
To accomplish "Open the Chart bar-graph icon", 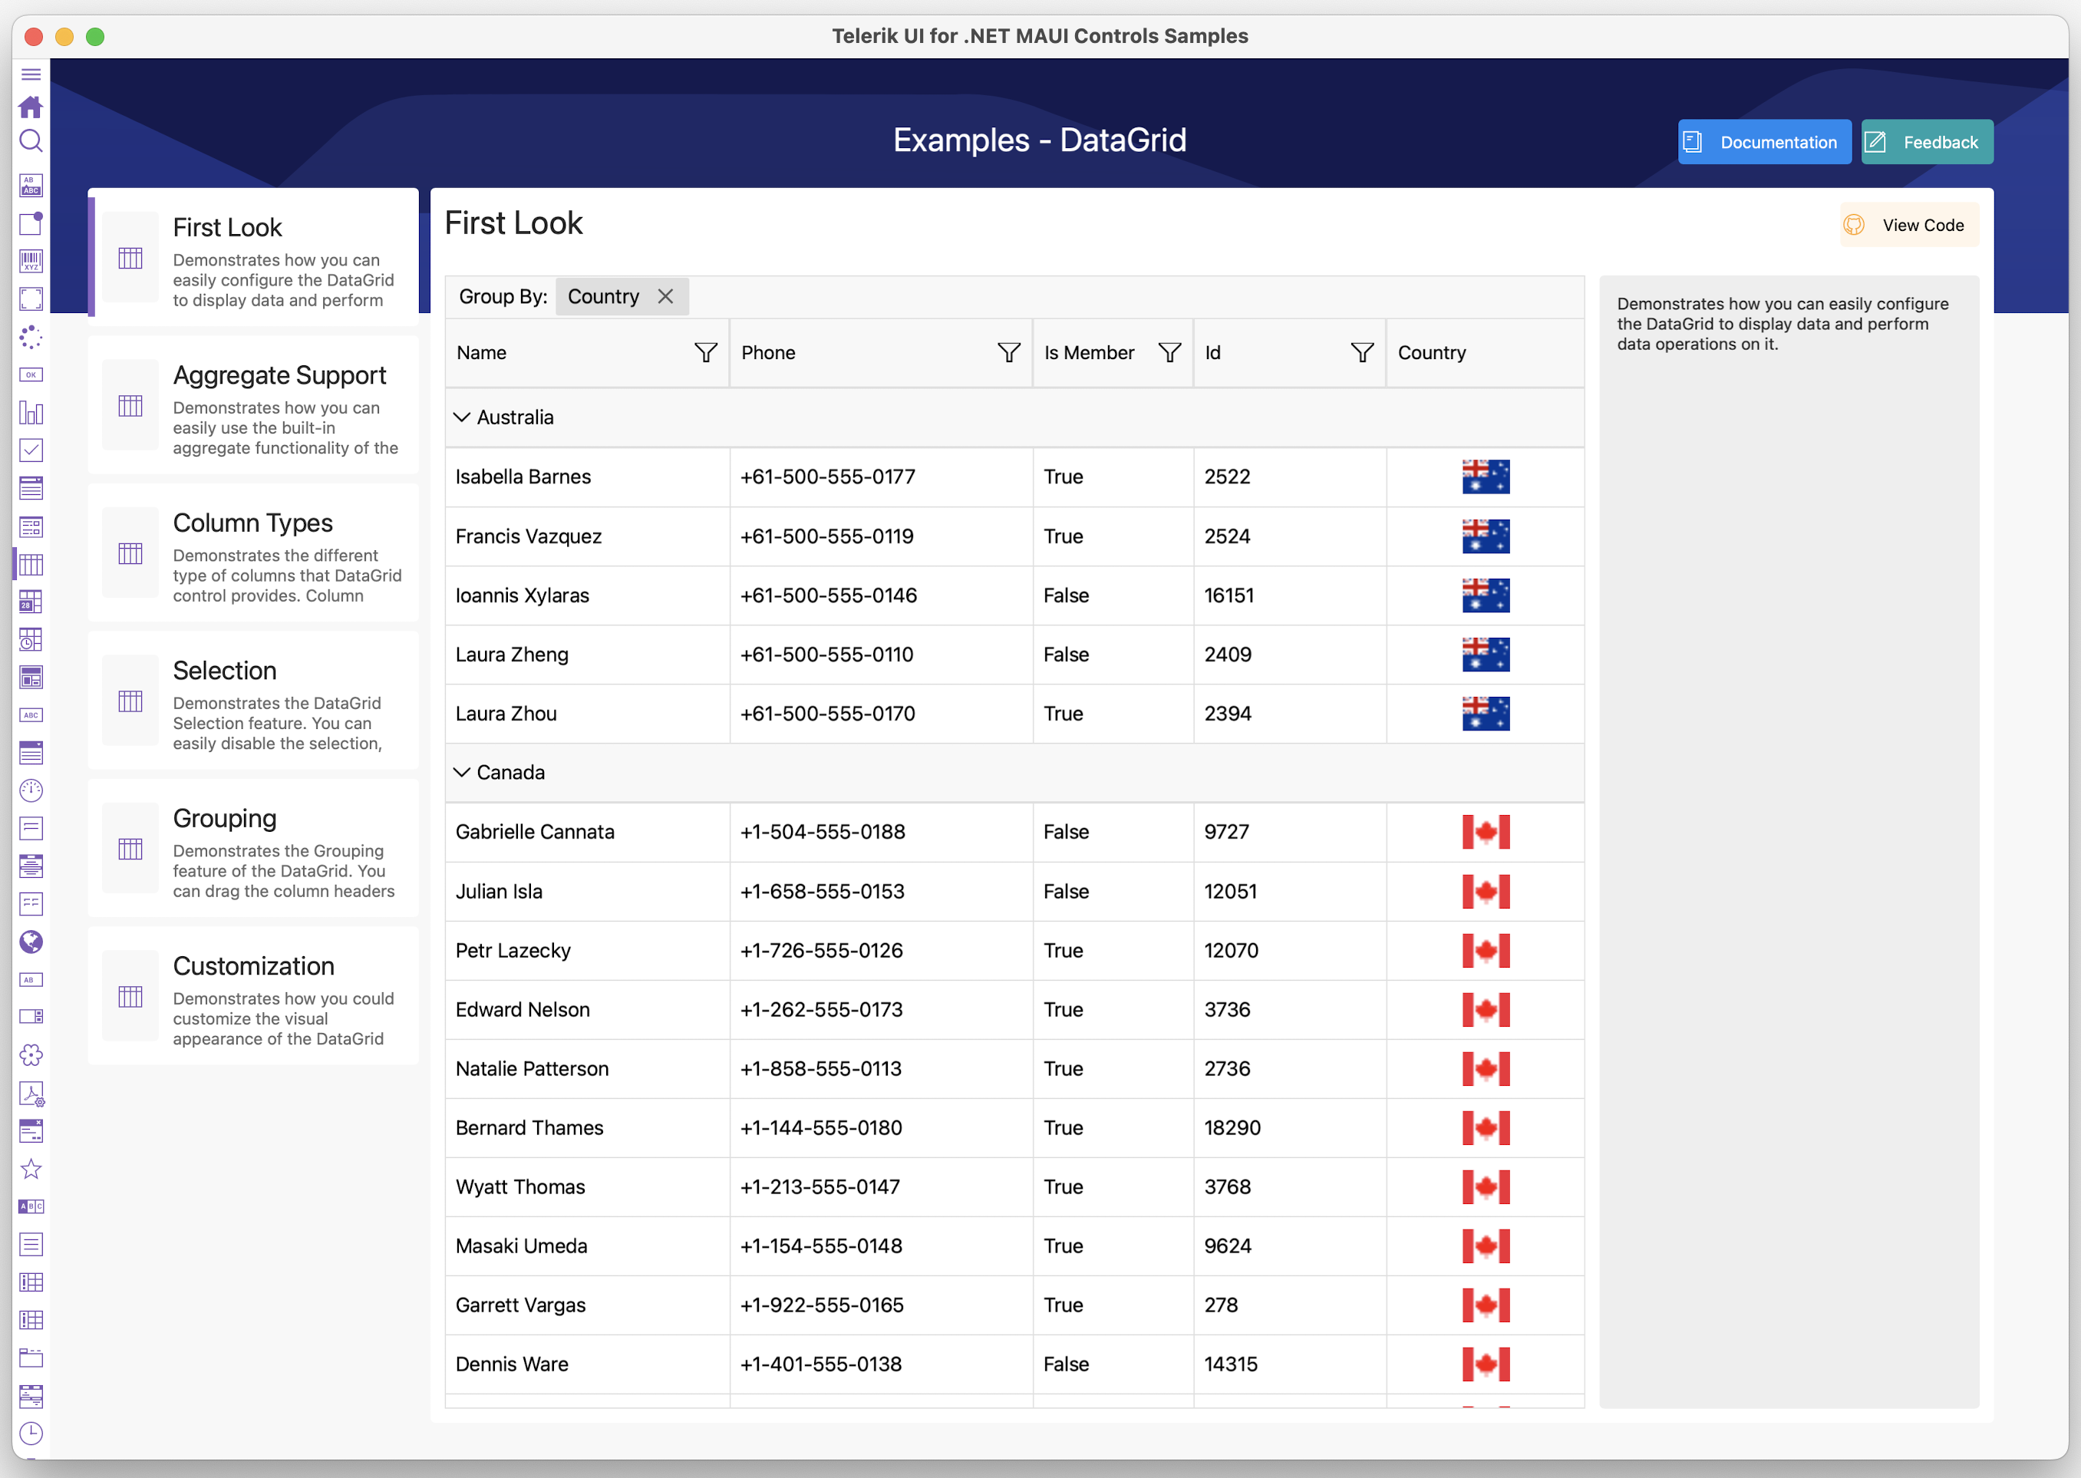I will point(31,412).
